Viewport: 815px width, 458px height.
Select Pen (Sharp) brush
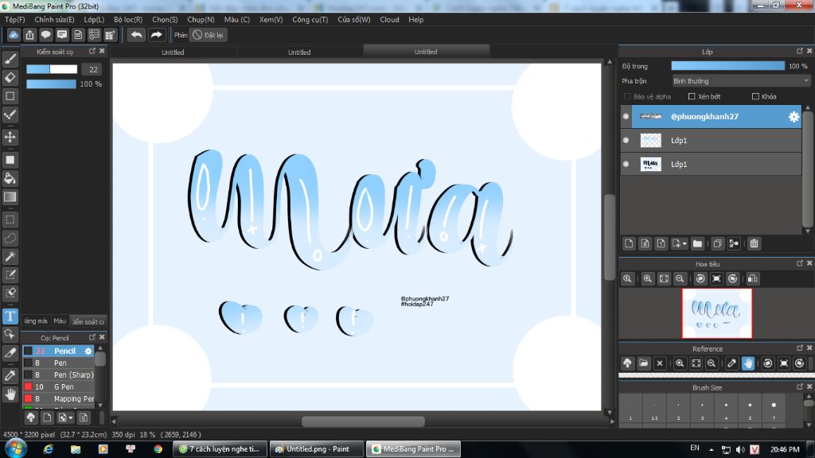coord(58,375)
